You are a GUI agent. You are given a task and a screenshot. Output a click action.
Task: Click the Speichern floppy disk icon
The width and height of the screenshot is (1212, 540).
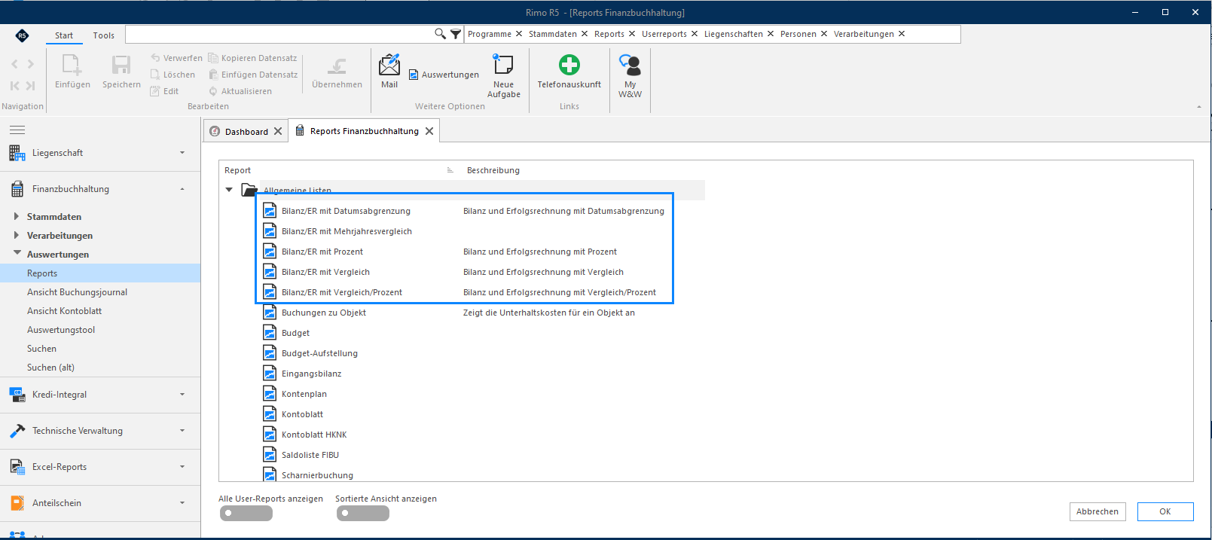tap(121, 65)
